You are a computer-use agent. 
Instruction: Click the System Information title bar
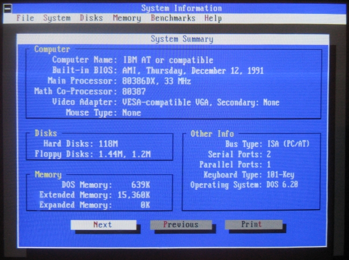click(181, 8)
